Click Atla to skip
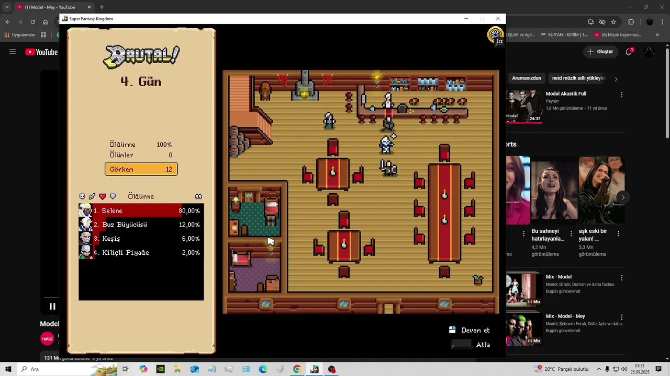This screenshot has height=376, width=670. tap(471, 345)
